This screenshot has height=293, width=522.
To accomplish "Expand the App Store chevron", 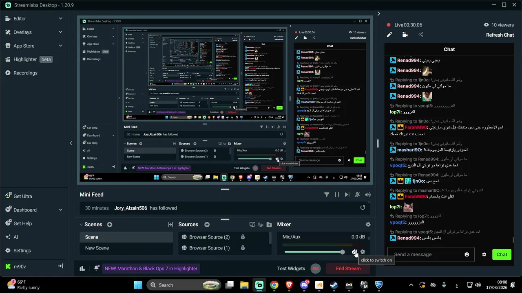I will click(x=61, y=46).
